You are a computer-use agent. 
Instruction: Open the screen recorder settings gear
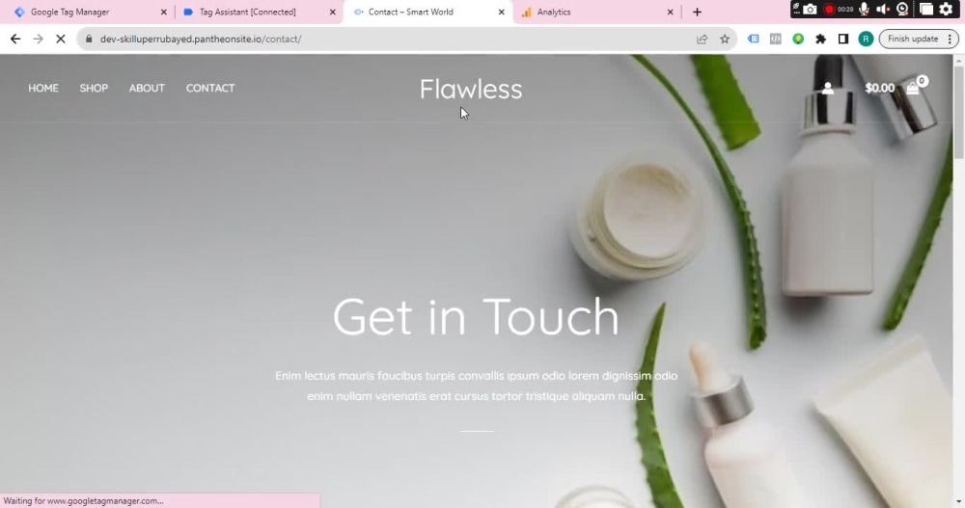947,10
